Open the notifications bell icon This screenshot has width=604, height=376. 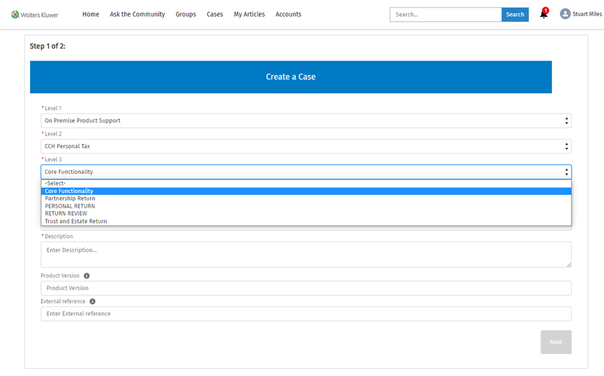tap(544, 14)
